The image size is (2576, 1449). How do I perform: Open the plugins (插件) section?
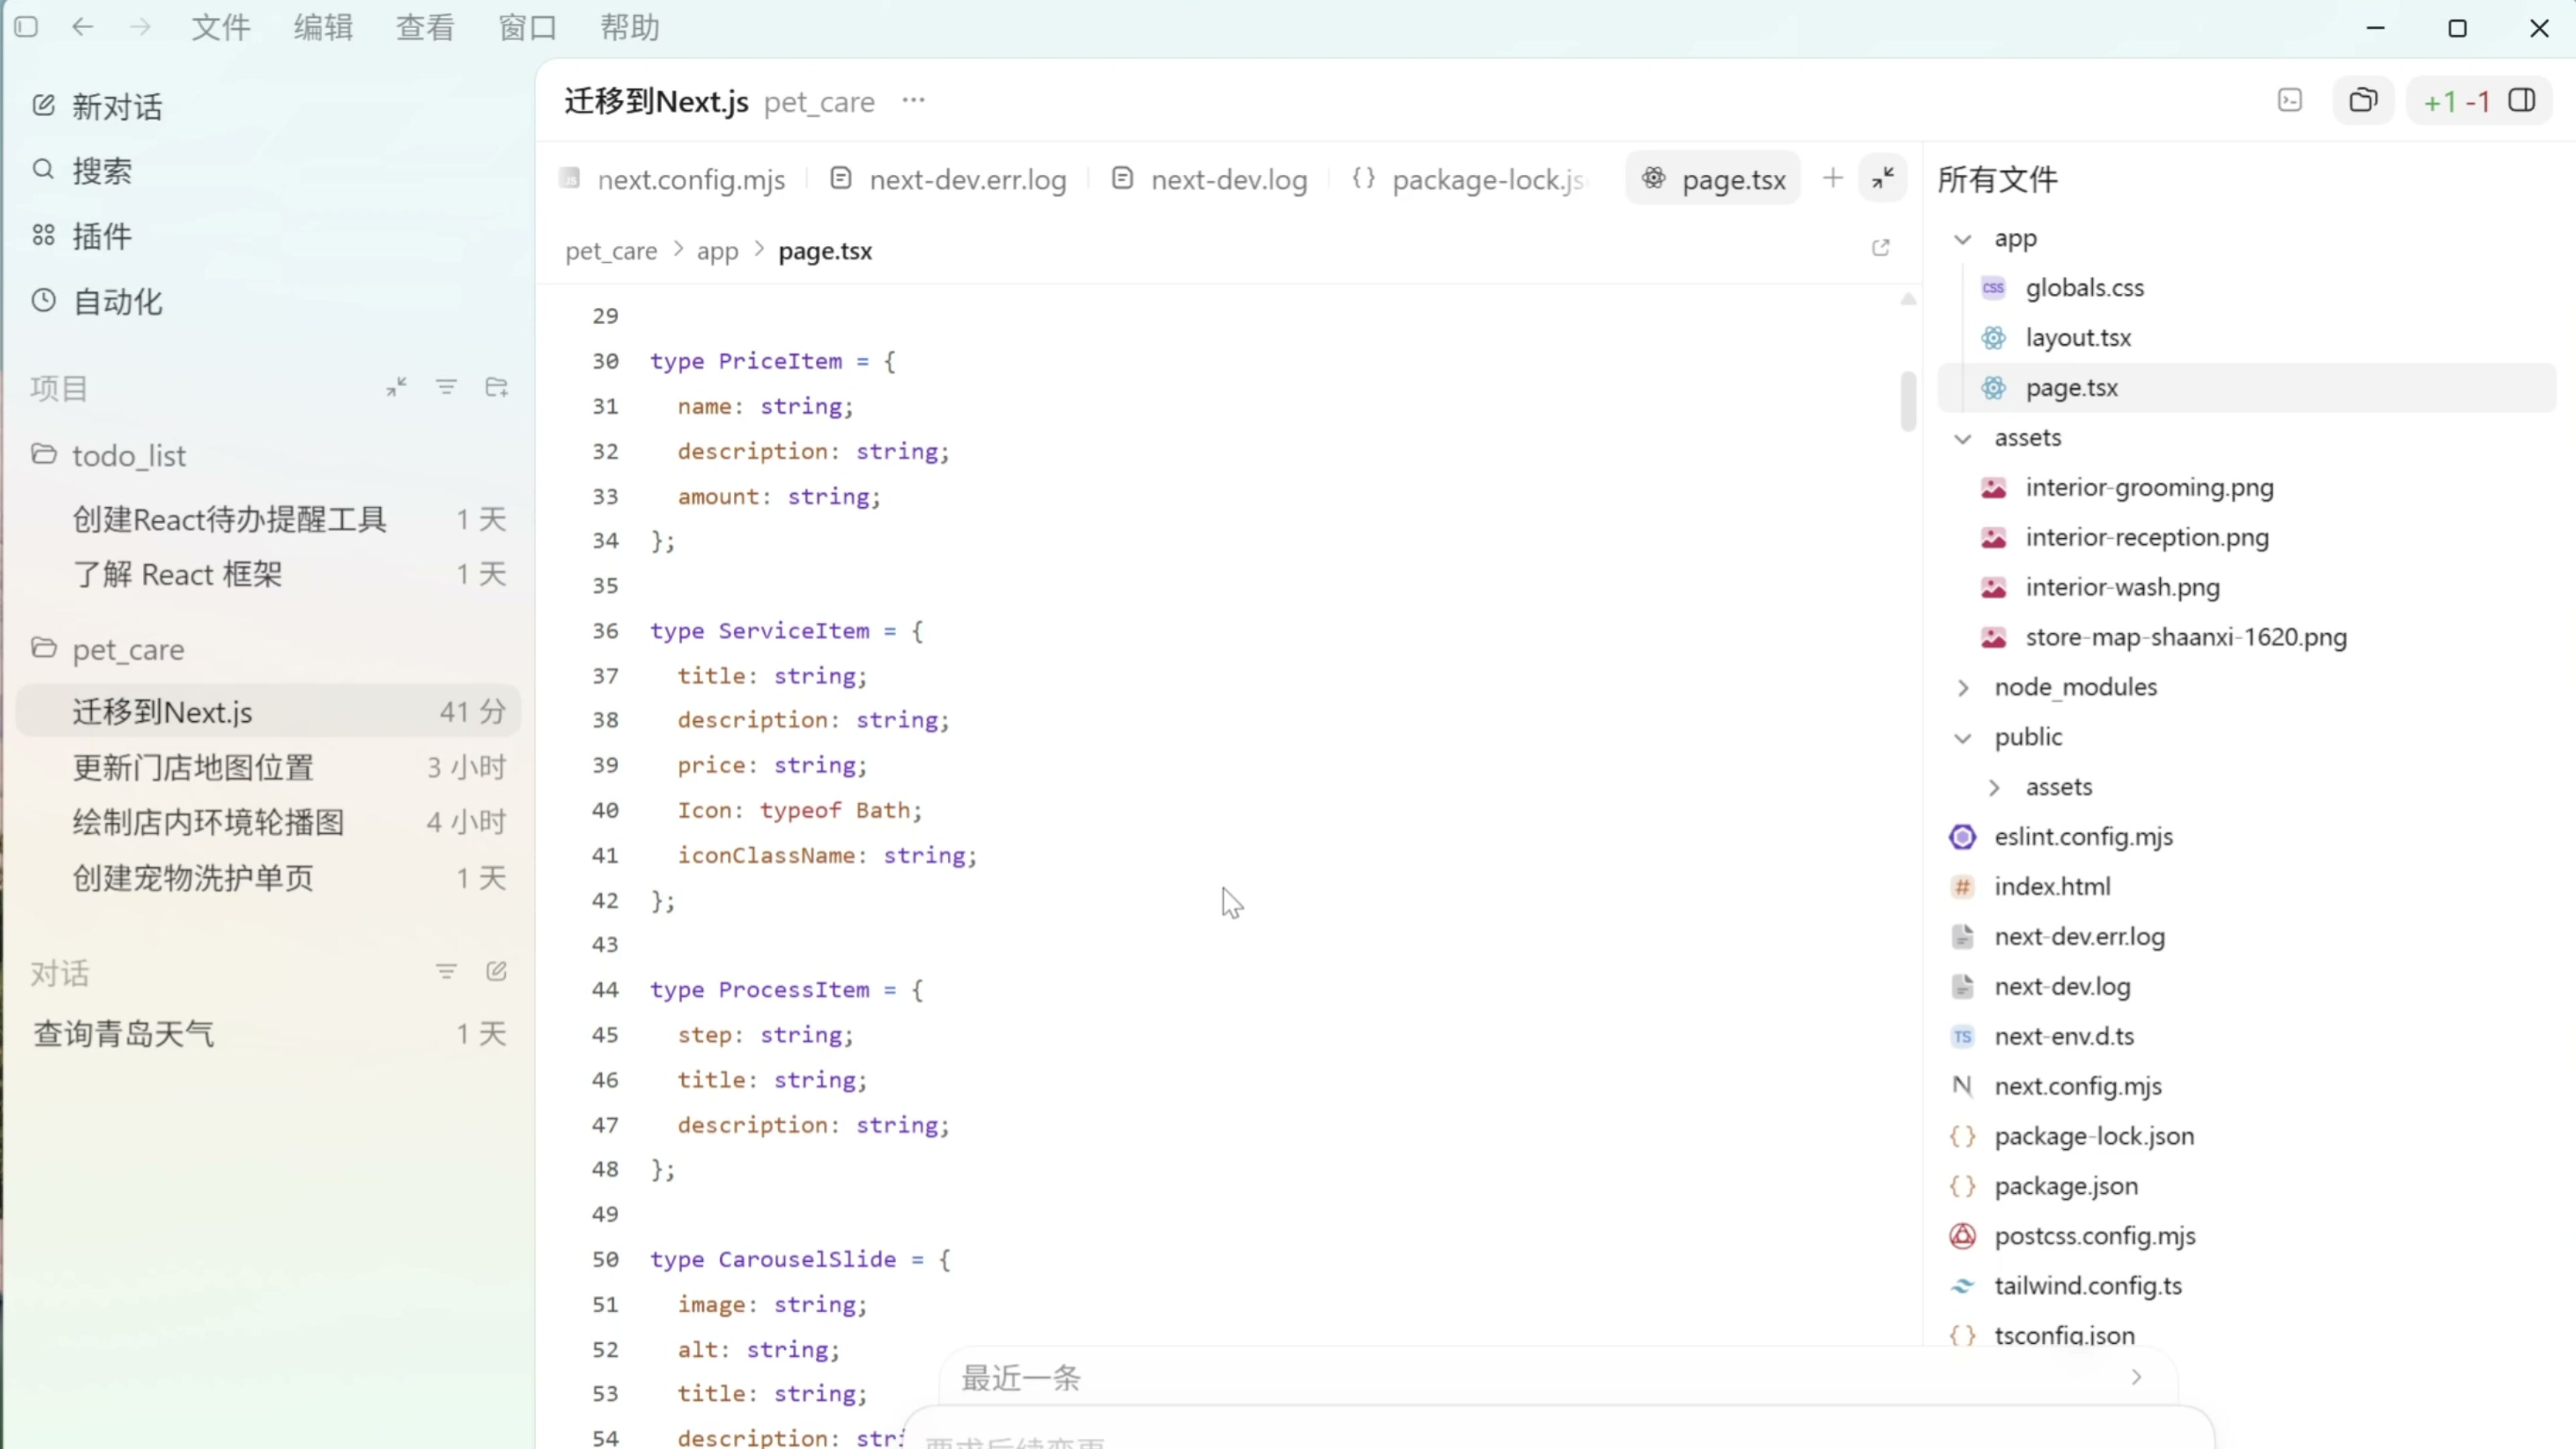(100, 236)
